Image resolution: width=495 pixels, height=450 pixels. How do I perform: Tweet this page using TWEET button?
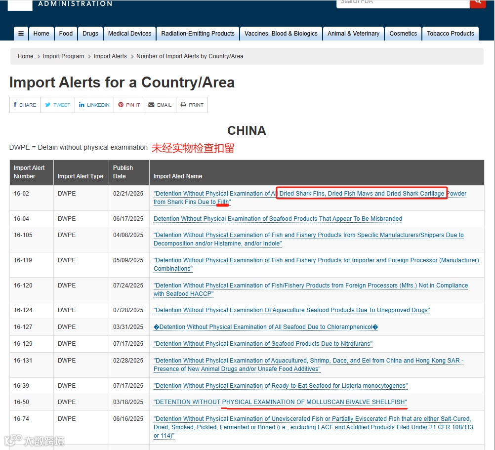point(57,105)
